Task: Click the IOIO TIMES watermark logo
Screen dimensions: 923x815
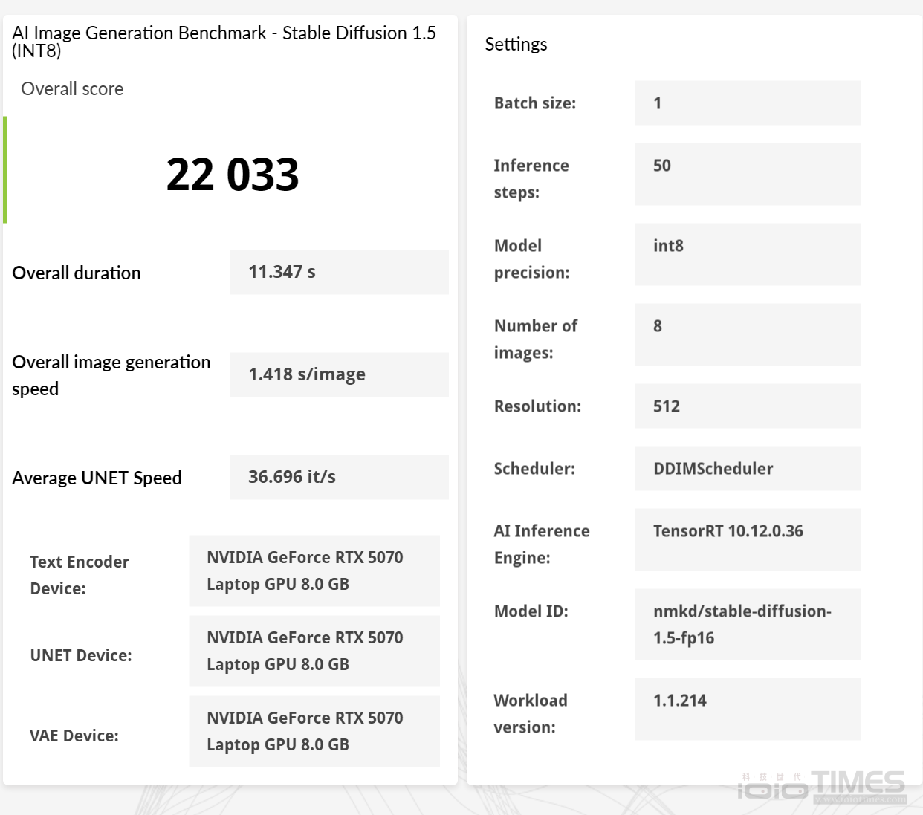Action: pyautogui.click(x=822, y=788)
